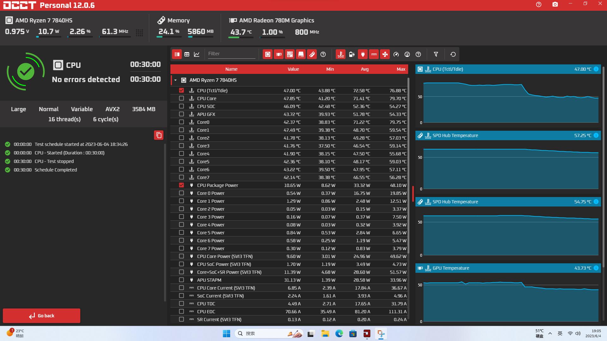Show hidden system tray icons chevron

550,333
